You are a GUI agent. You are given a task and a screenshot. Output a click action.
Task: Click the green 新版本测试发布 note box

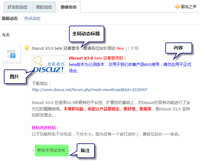click(x=51, y=150)
